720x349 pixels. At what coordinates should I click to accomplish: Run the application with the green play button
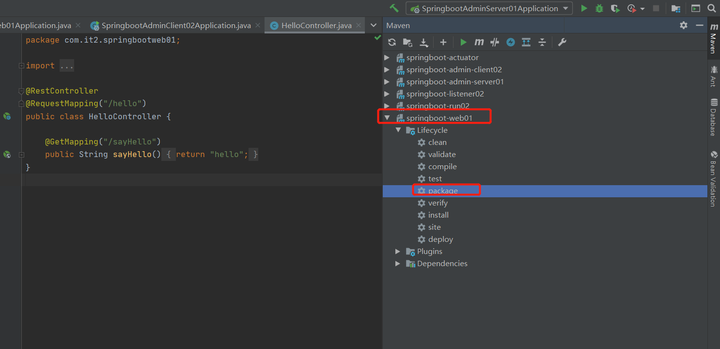pyautogui.click(x=584, y=8)
